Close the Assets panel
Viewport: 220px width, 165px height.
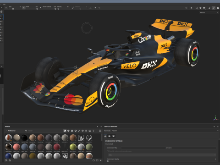coord(101,126)
